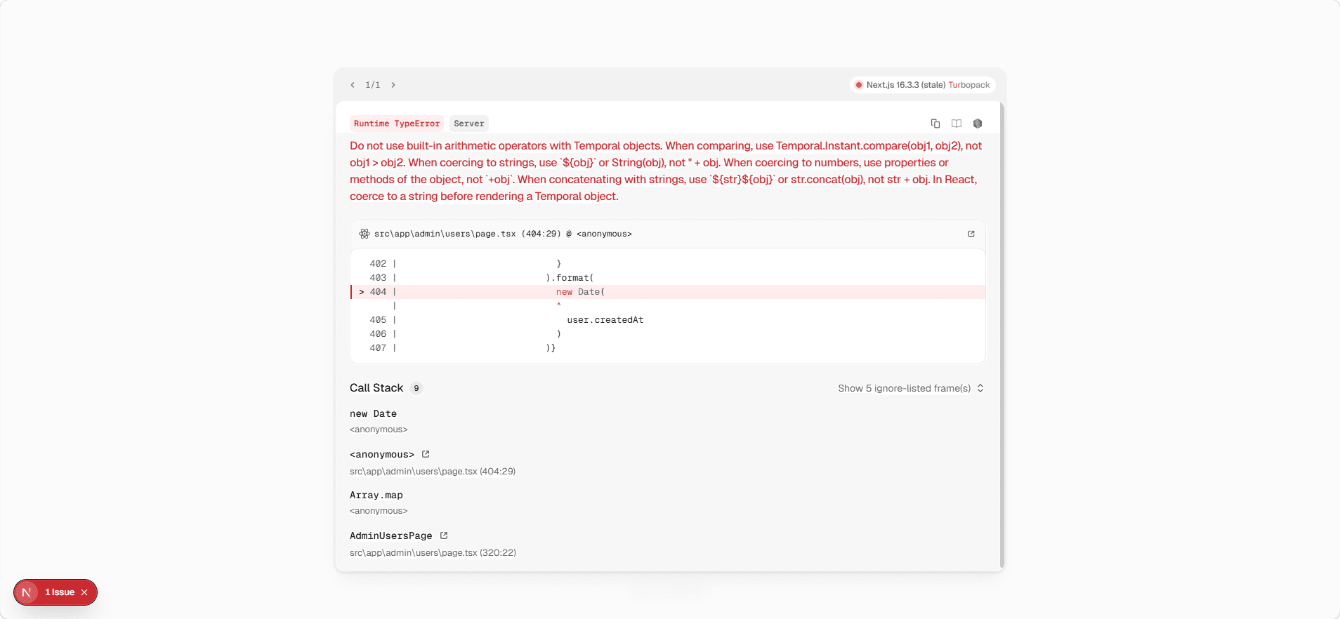Open the AdminUsersPage frame in editor
Image resolution: width=1340 pixels, height=619 pixels.
coord(444,535)
